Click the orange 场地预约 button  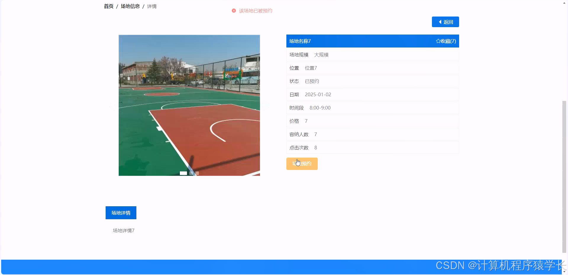302,163
